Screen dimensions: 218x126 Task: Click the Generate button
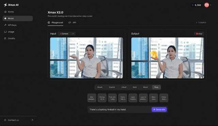[x=159, y=109]
